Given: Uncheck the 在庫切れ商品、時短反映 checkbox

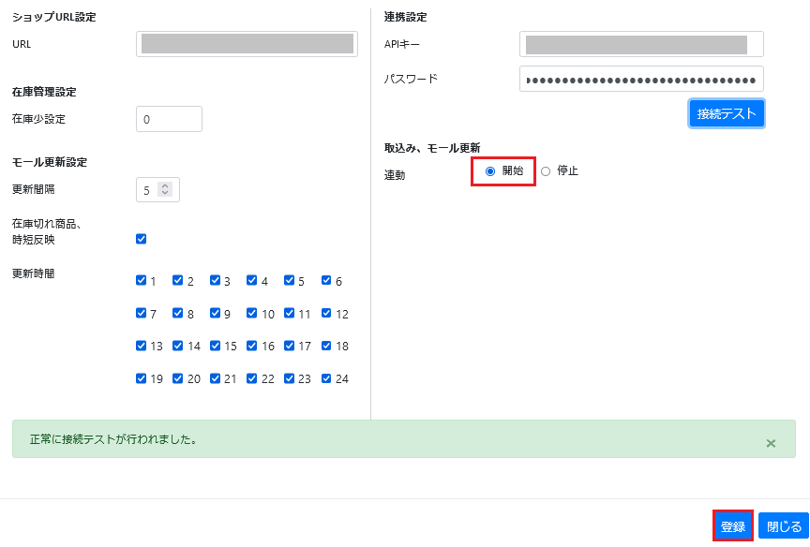Looking at the screenshot, I should pos(141,239).
